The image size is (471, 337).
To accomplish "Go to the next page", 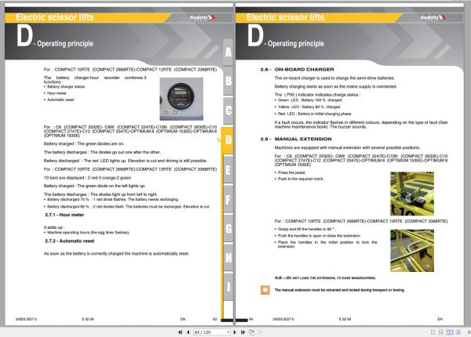I will (235, 332).
